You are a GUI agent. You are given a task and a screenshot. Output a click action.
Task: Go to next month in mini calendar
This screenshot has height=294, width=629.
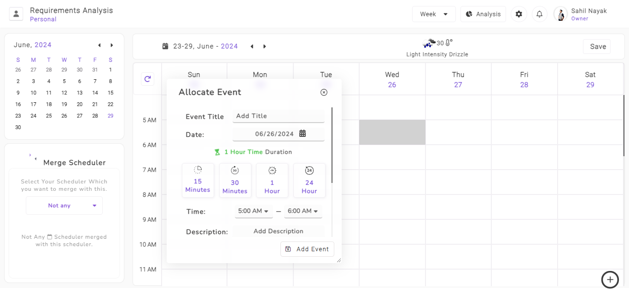point(112,45)
